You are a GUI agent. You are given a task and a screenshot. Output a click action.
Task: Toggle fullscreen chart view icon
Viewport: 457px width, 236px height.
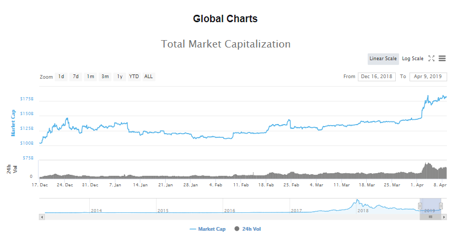click(431, 59)
